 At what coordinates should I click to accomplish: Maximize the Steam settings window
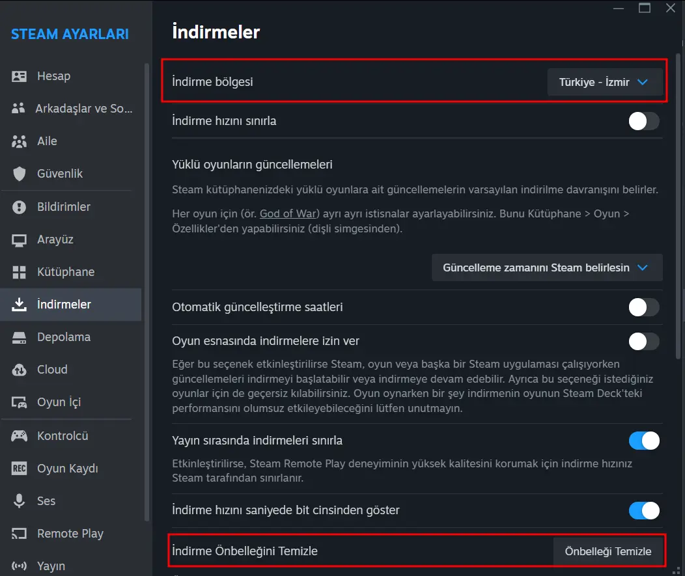(x=645, y=8)
